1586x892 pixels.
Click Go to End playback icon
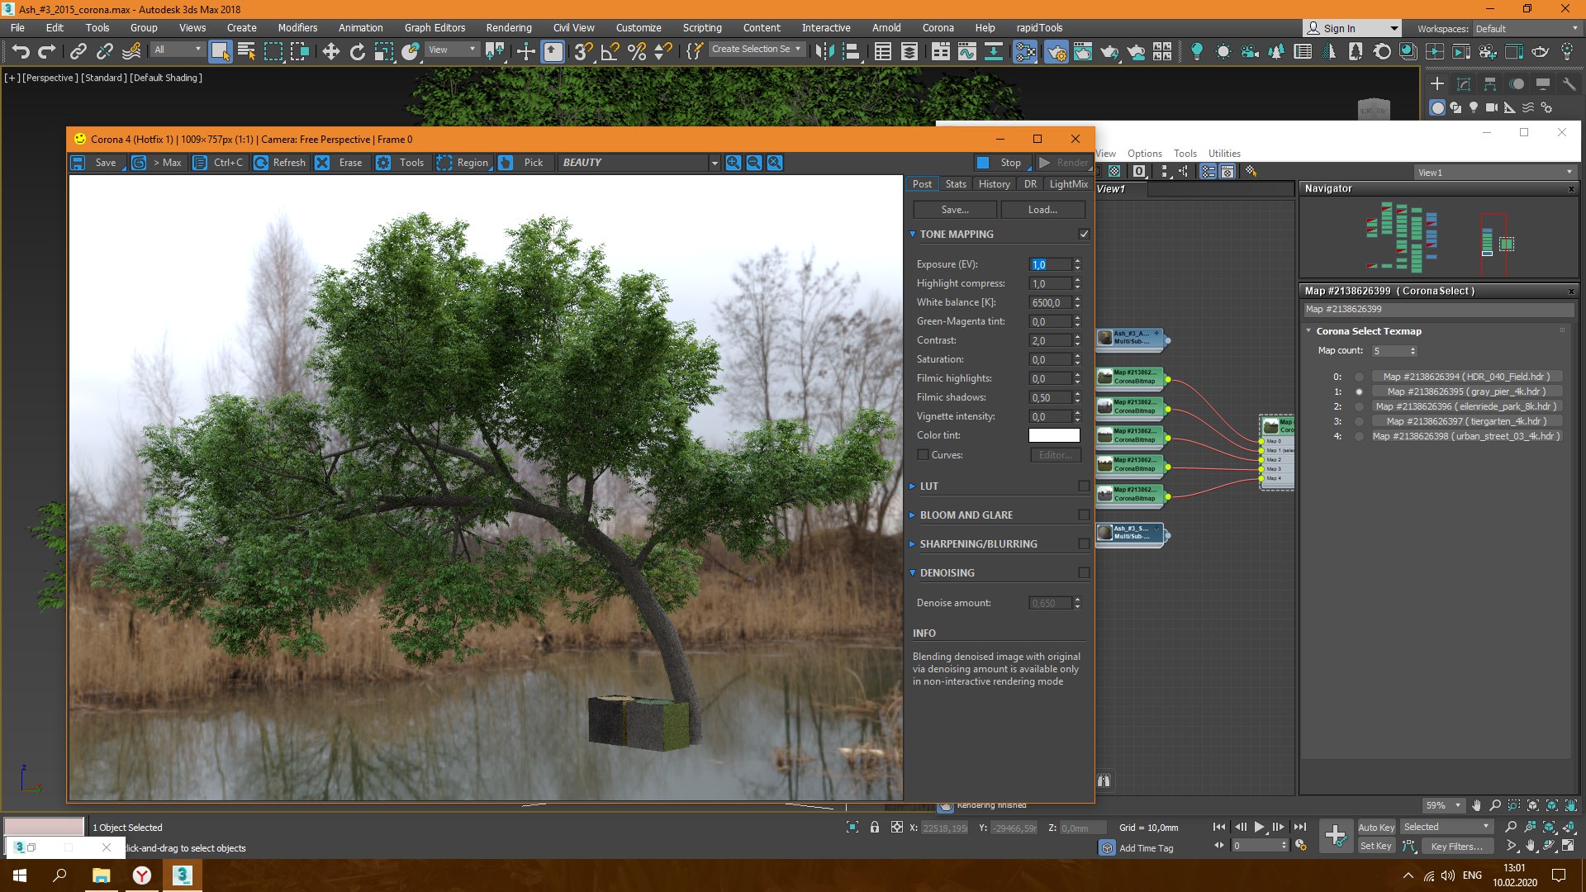point(1300,827)
